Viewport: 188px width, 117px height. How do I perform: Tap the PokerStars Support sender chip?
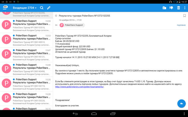pos(72,25)
